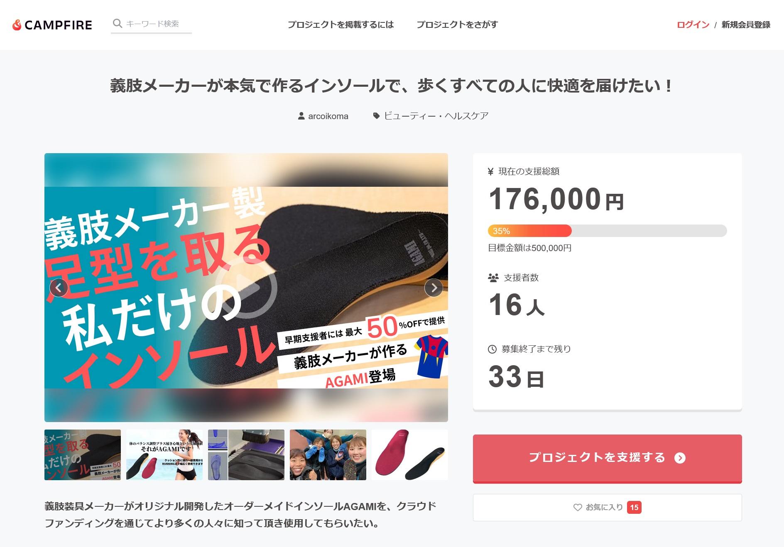Viewport: 784px width, 547px height.
Task: Select the red and black insoles thumbnail
Action: 409,455
